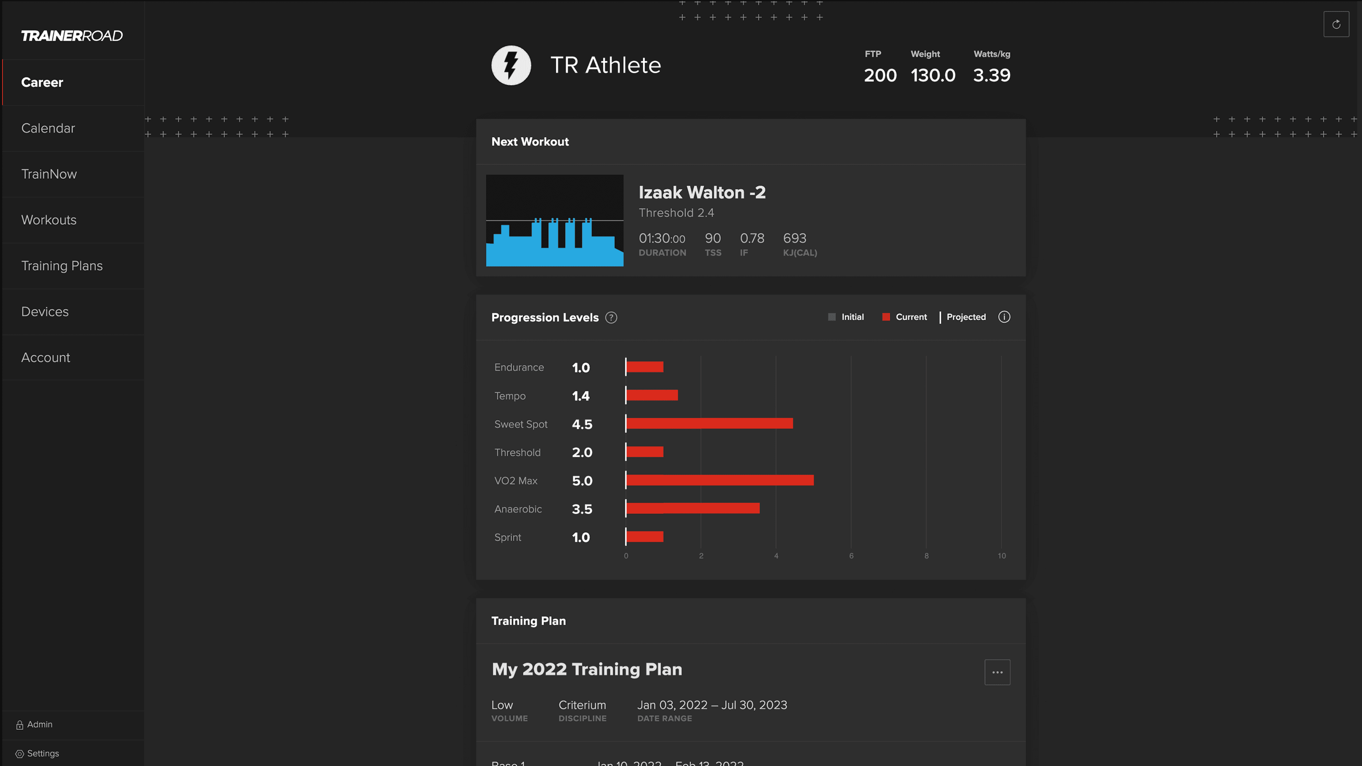Click the refresh icon button
The image size is (1362, 766).
point(1336,24)
